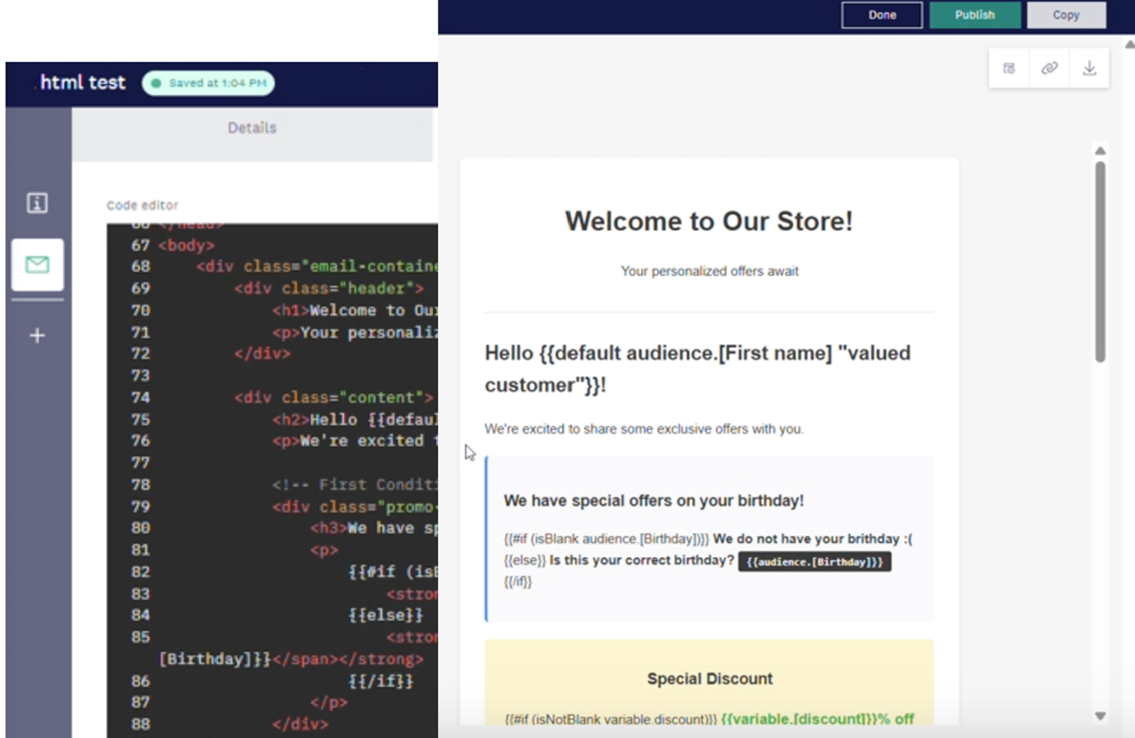1135x738 pixels.
Task: Click the download arrow icon
Action: (1088, 68)
